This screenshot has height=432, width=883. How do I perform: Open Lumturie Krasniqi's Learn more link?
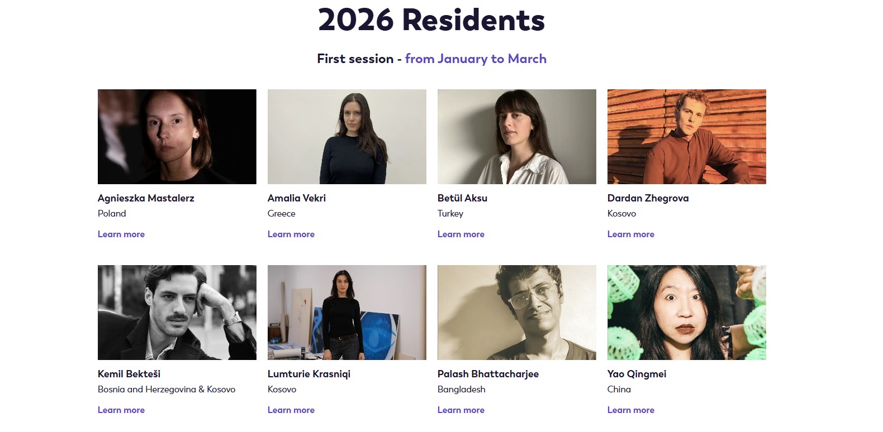click(x=291, y=410)
